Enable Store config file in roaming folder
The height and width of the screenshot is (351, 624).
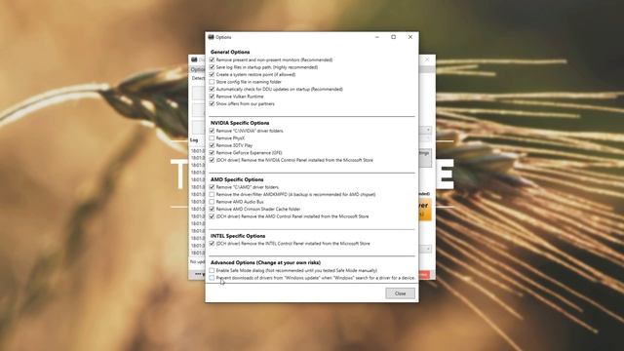(x=212, y=82)
